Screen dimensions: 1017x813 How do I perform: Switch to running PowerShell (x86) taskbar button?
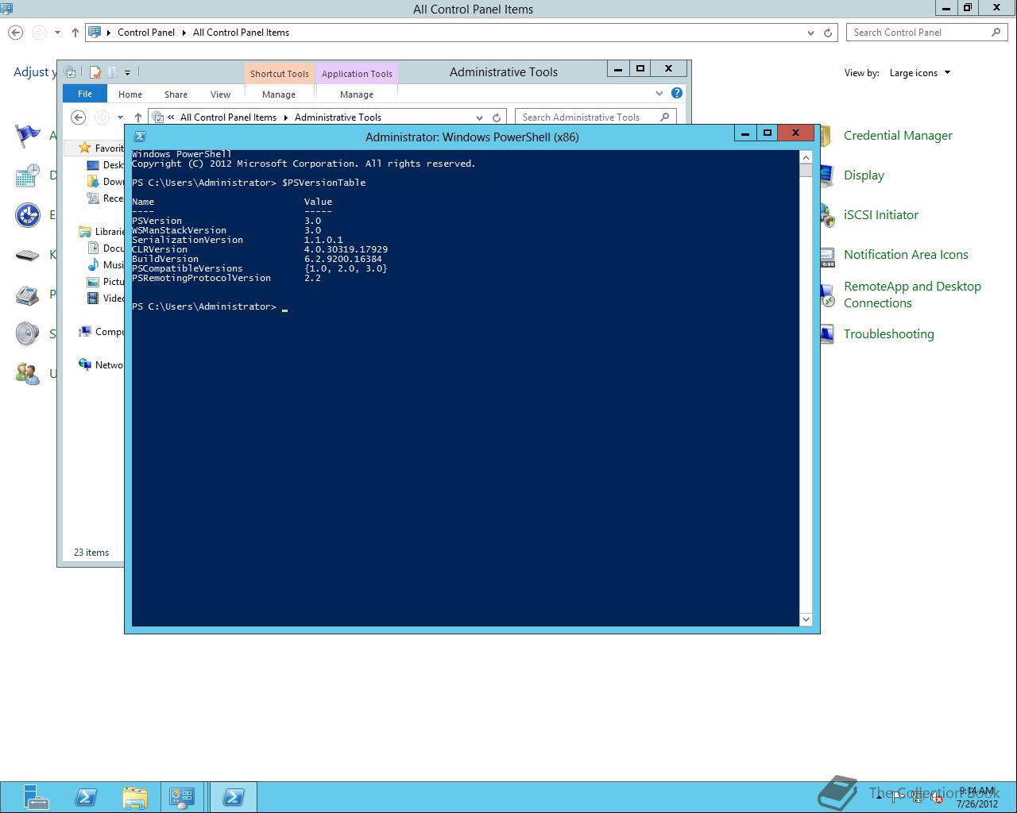[x=233, y=797]
